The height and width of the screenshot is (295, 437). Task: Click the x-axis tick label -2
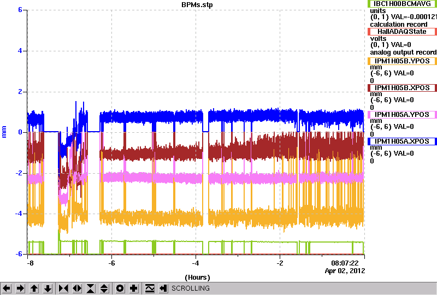(x=280, y=263)
